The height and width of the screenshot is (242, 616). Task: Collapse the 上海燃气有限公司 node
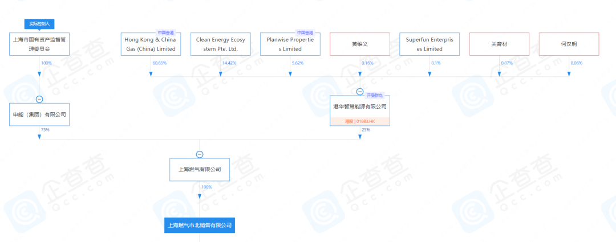[x=200, y=154]
